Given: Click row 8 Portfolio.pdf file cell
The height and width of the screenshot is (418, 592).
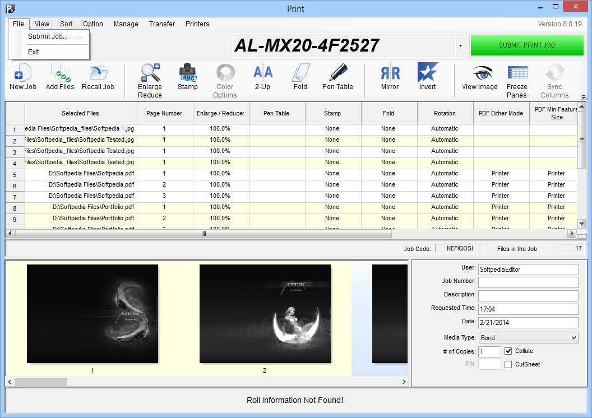Looking at the screenshot, I should [x=81, y=207].
